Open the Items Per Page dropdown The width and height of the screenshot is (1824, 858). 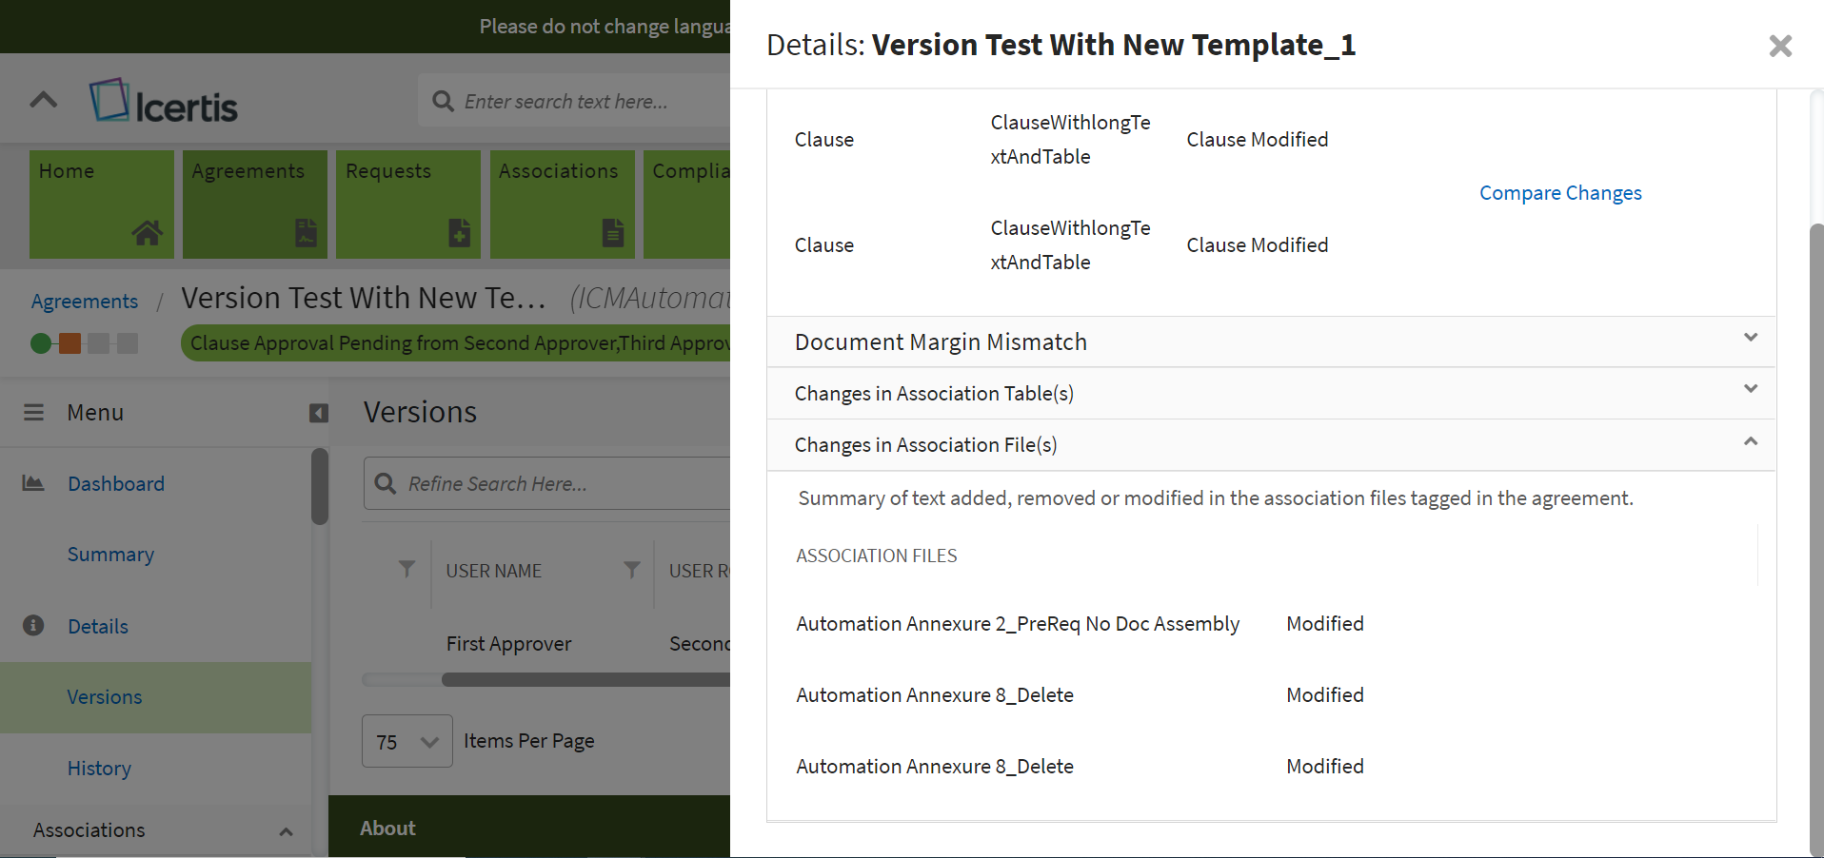tap(407, 741)
